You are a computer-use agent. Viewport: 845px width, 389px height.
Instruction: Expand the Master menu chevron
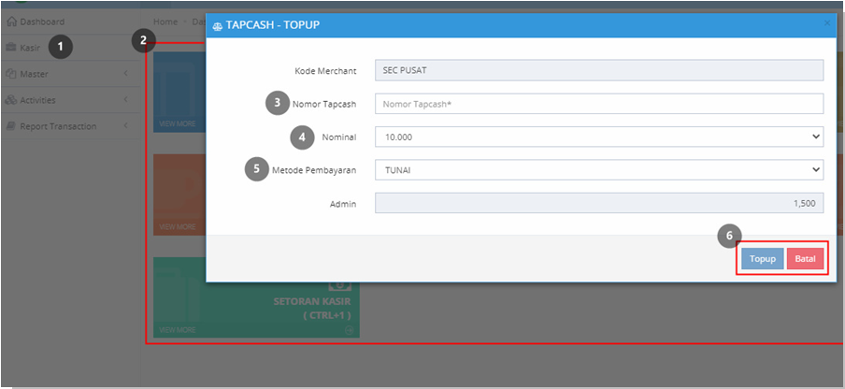[x=125, y=73]
